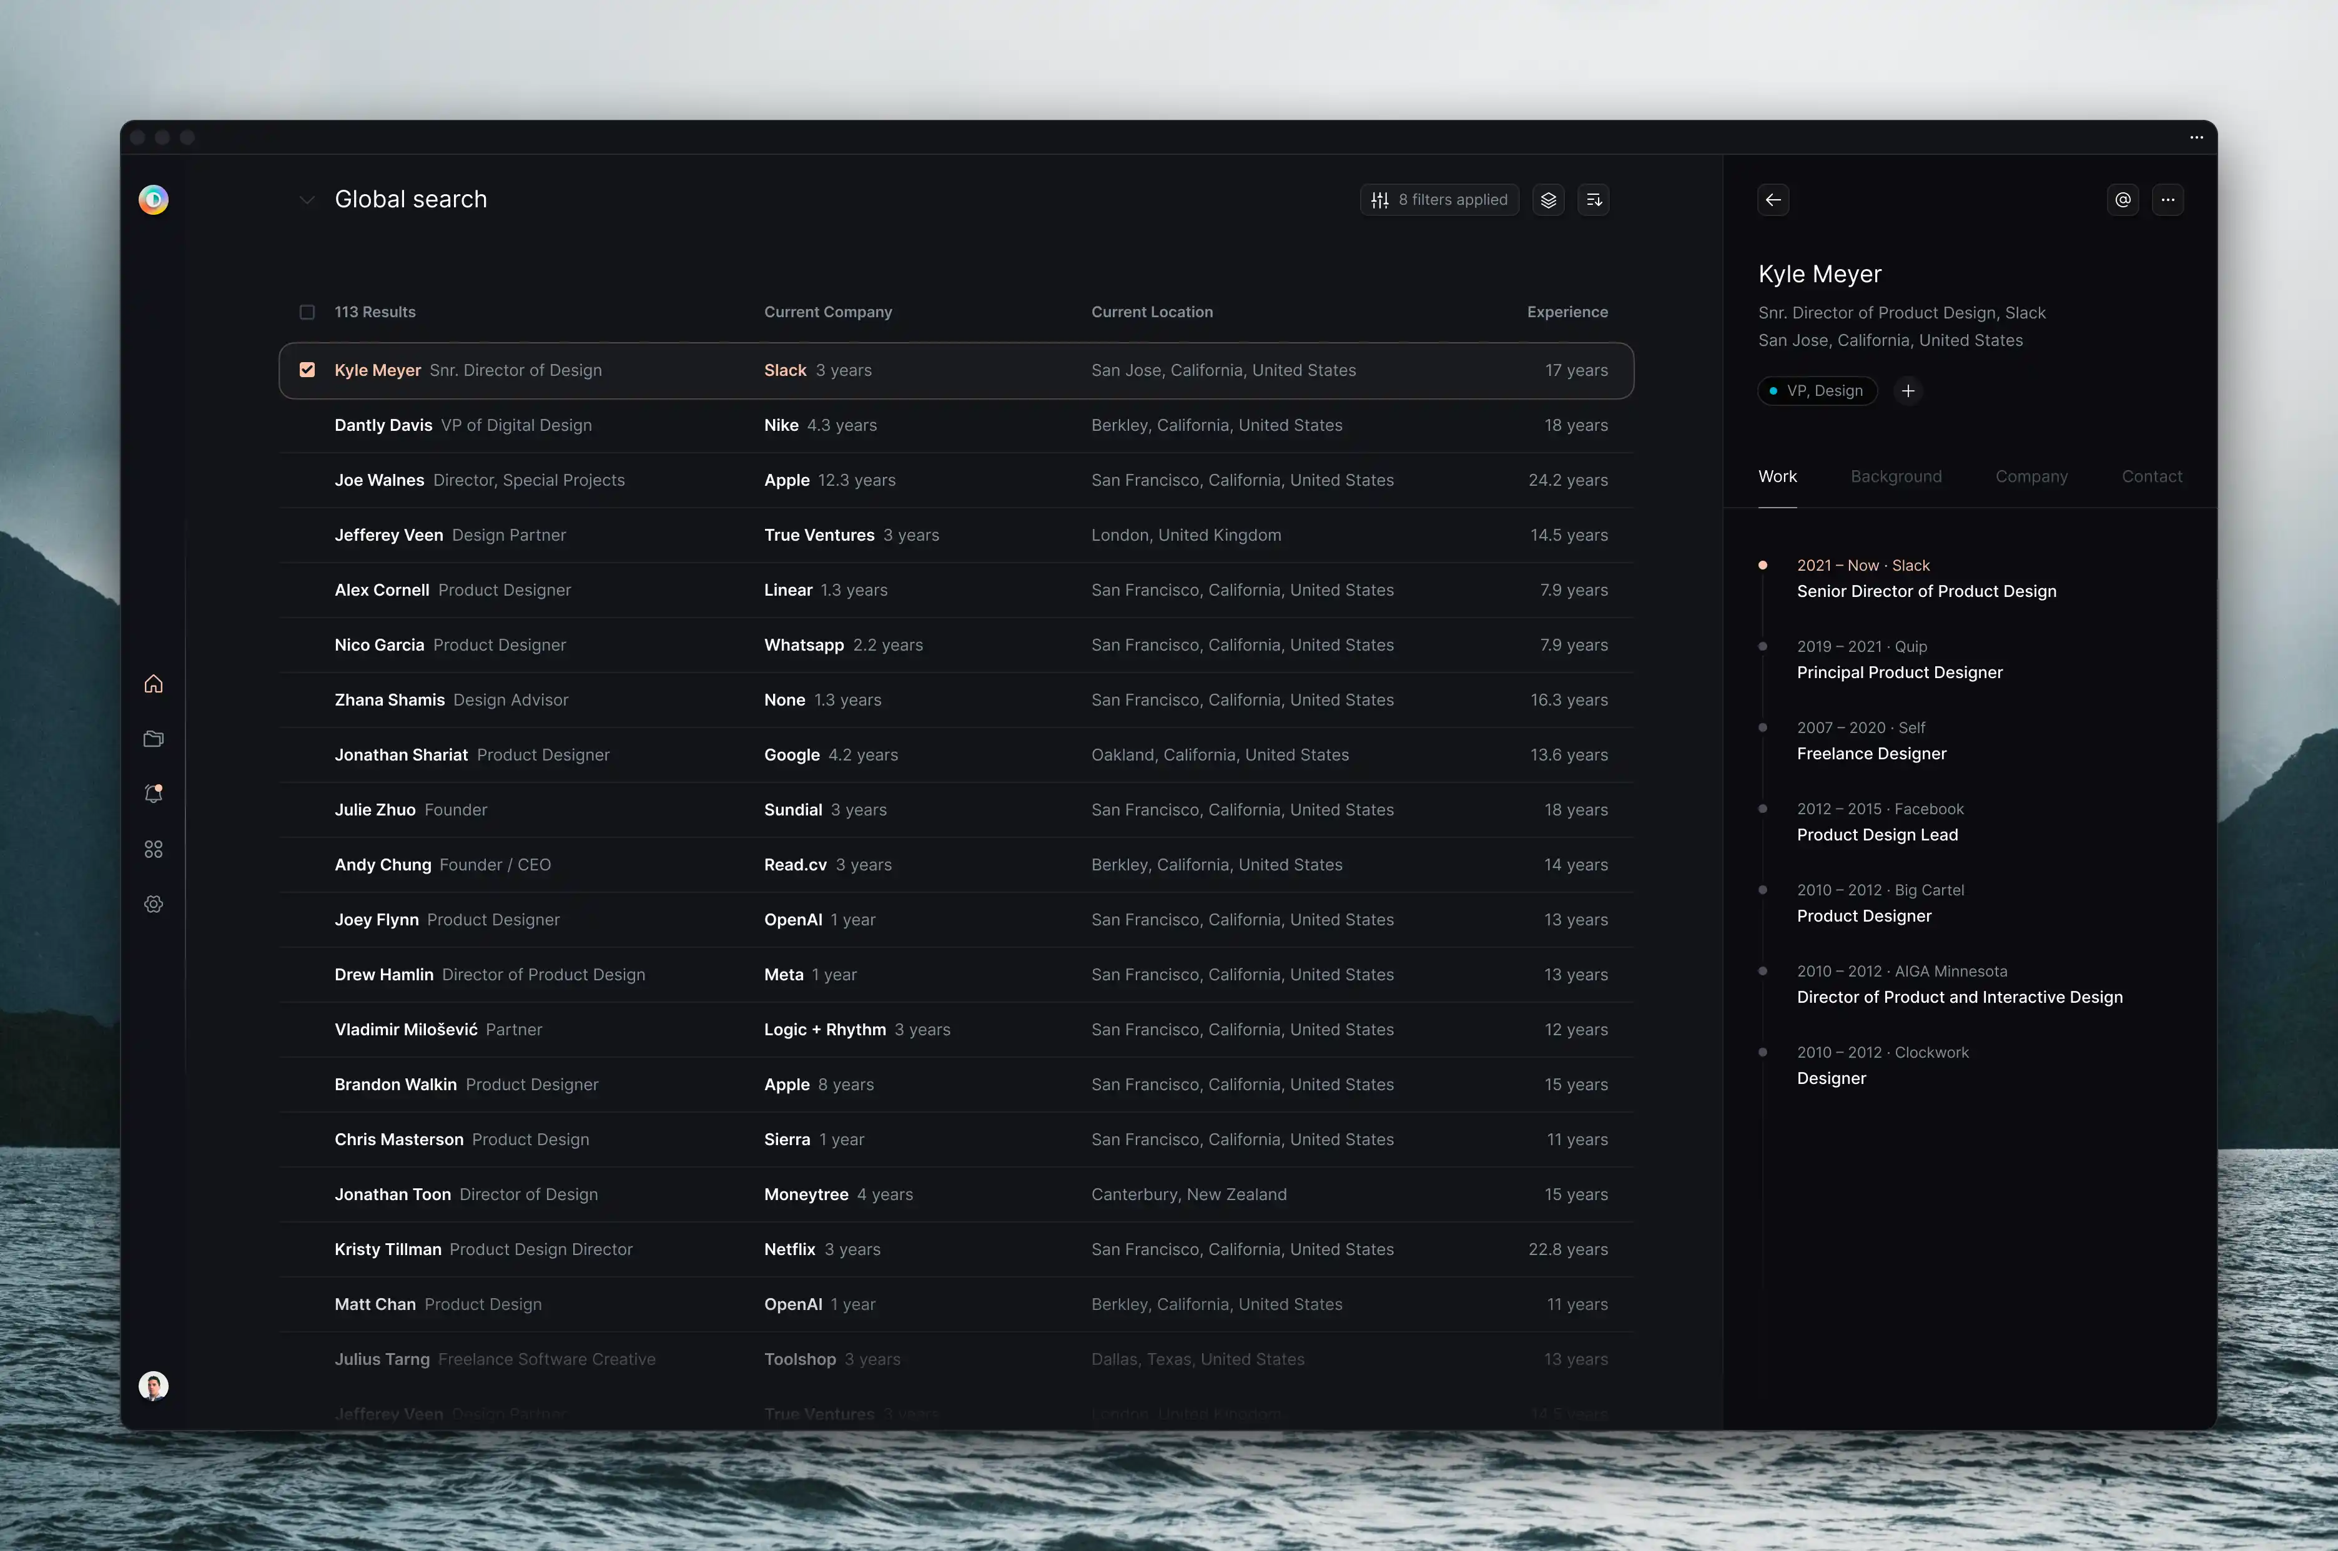Open Designer Clockwork work entry
This screenshot has height=1551, width=2338.
(1882, 1065)
